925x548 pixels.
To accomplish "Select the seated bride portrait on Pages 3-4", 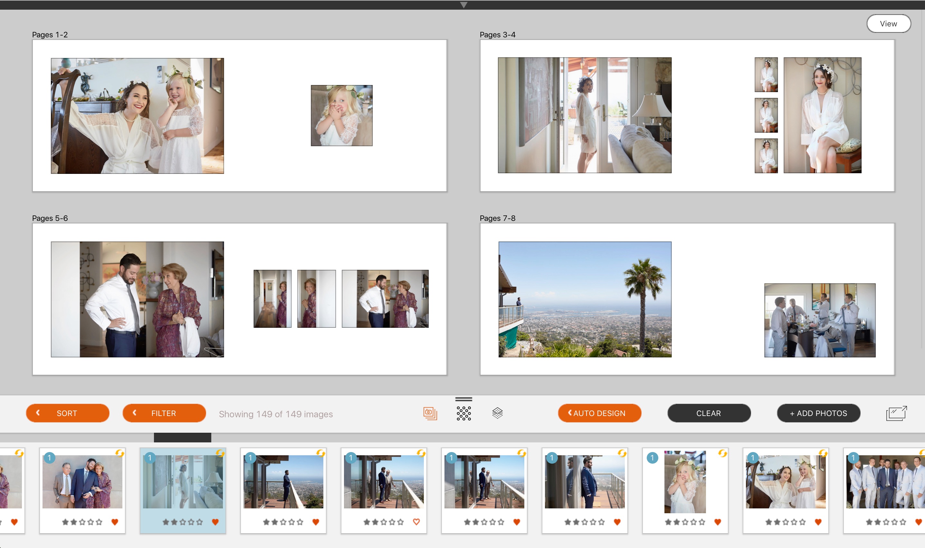I will (823, 115).
